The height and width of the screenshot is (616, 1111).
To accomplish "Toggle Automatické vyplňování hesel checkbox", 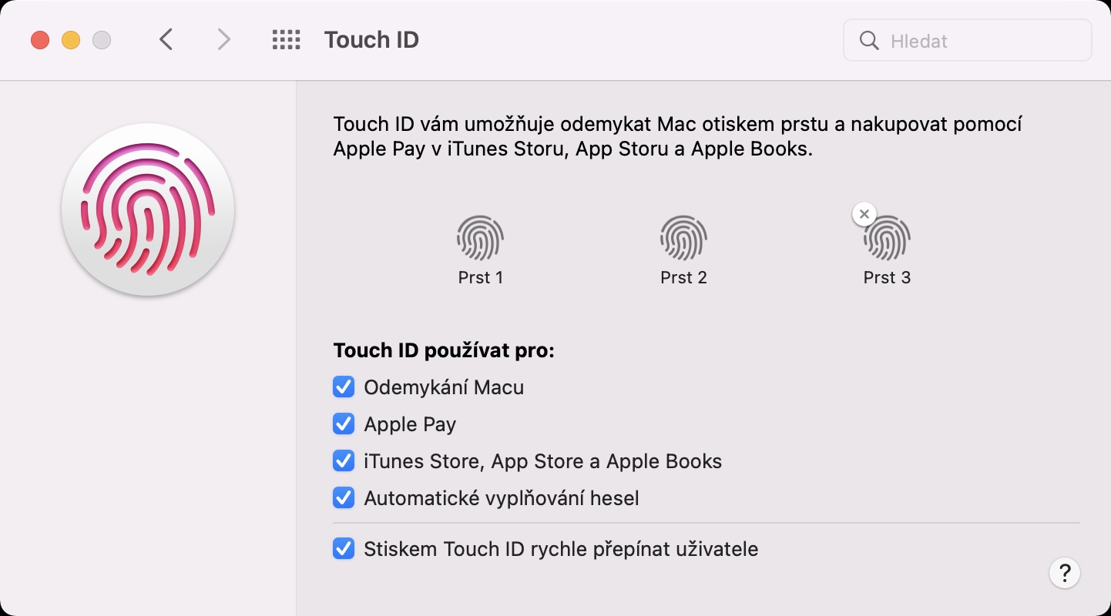I will click(344, 497).
